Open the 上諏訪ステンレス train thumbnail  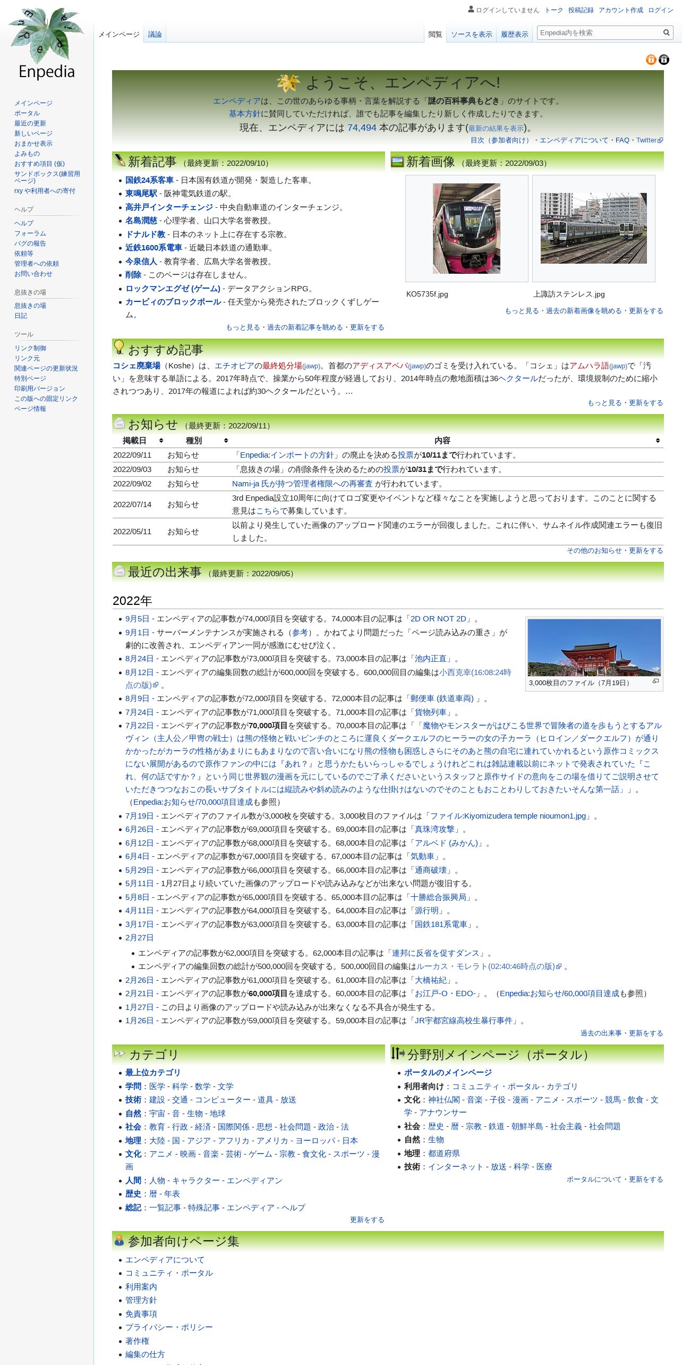tap(594, 228)
